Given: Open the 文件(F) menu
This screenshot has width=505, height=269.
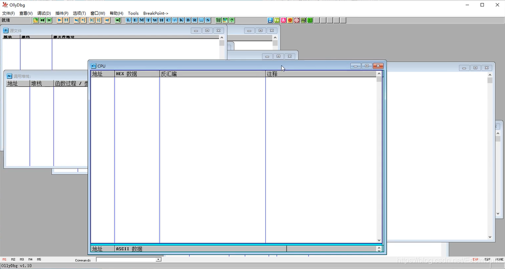Looking at the screenshot, I should tap(8, 13).
